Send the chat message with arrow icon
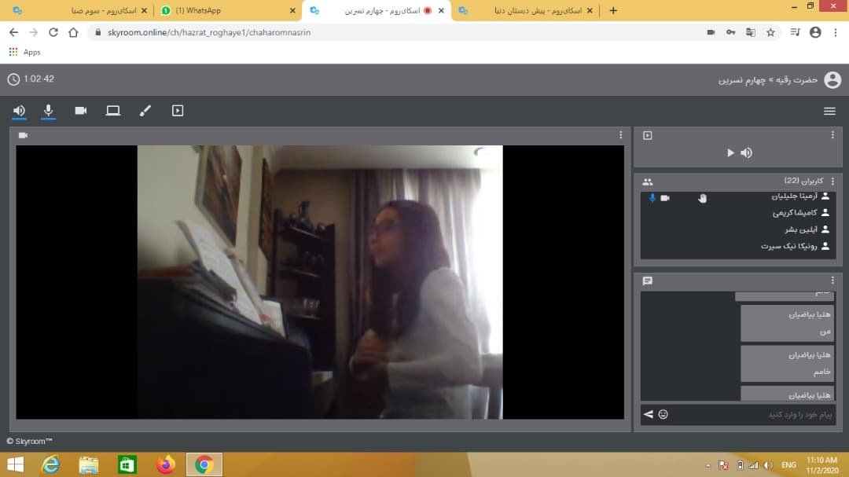The height and width of the screenshot is (477, 849). click(649, 414)
